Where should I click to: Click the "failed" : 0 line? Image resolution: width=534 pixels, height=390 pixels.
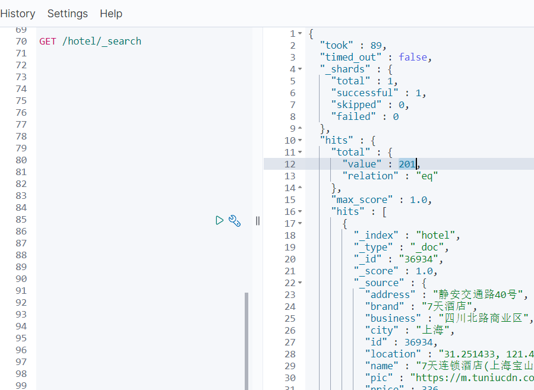click(365, 117)
